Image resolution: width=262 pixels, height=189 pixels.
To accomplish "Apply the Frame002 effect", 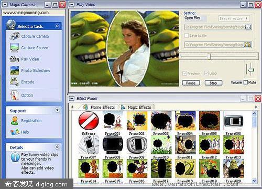I will 137,121.
